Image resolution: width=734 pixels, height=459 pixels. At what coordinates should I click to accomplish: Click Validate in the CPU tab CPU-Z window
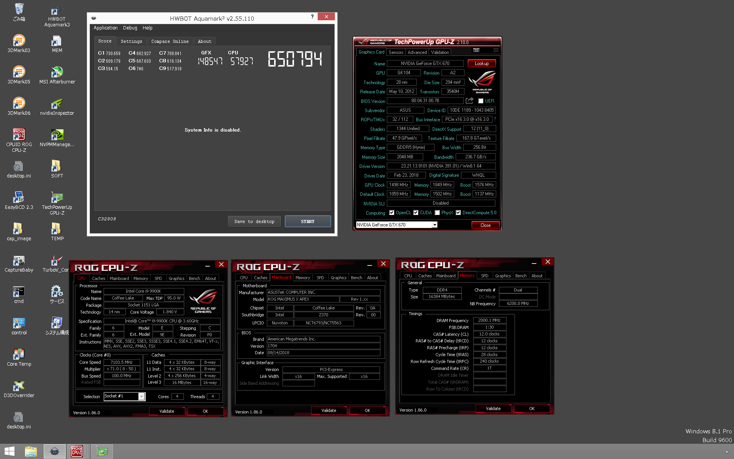pyautogui.click(x=167, y=411)
